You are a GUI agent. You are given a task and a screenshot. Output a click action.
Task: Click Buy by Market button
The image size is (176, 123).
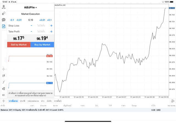pos(42,45)
